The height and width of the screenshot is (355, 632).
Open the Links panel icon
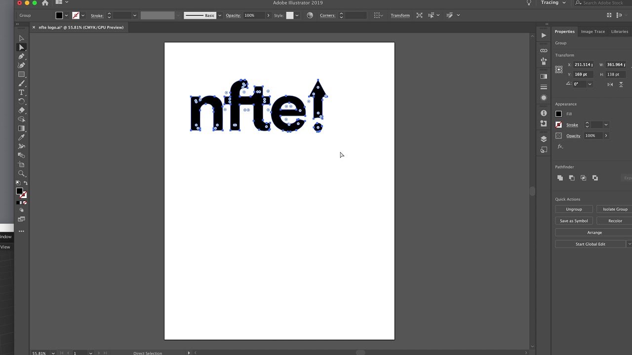click(544, 50)
